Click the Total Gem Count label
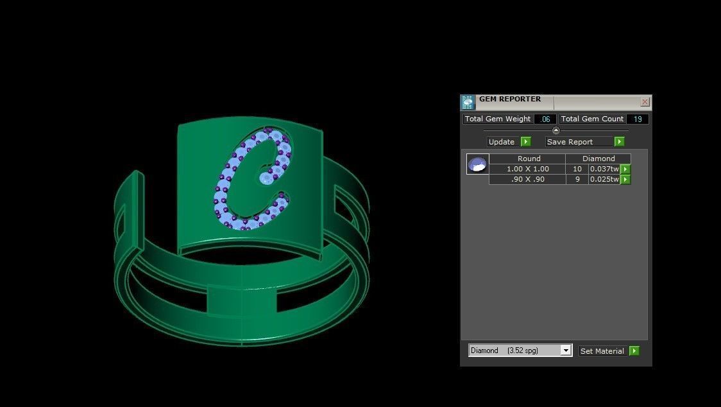 [592, 119]
